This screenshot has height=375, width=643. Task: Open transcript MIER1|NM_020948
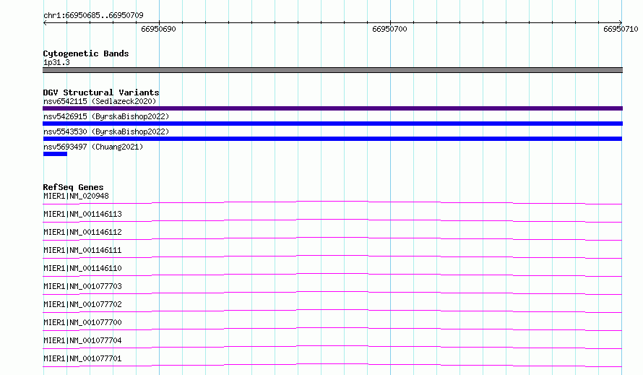(76, 196)
